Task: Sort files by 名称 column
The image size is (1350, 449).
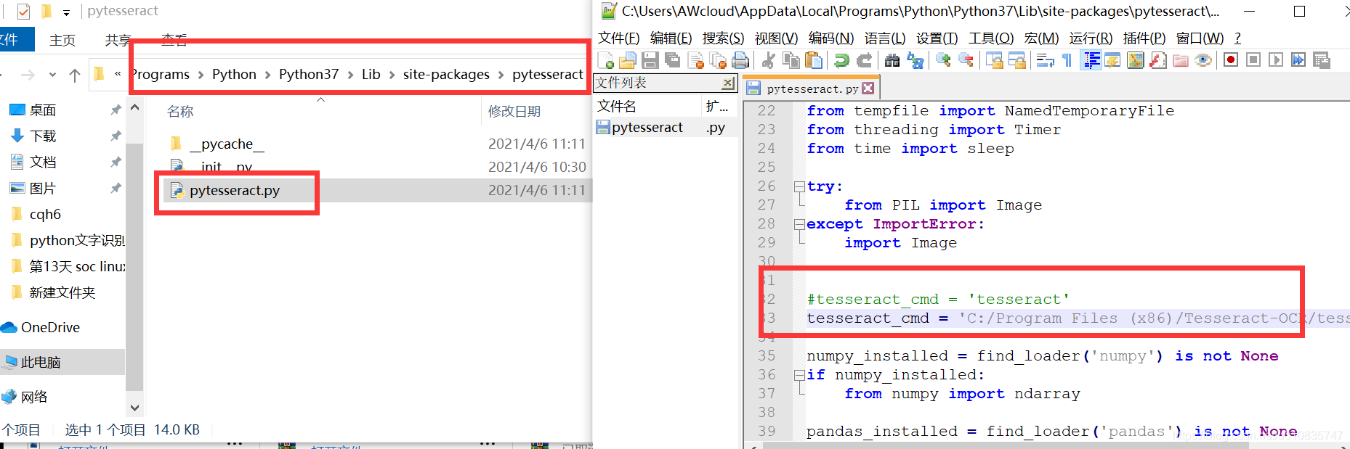Action: coord(180,112)
